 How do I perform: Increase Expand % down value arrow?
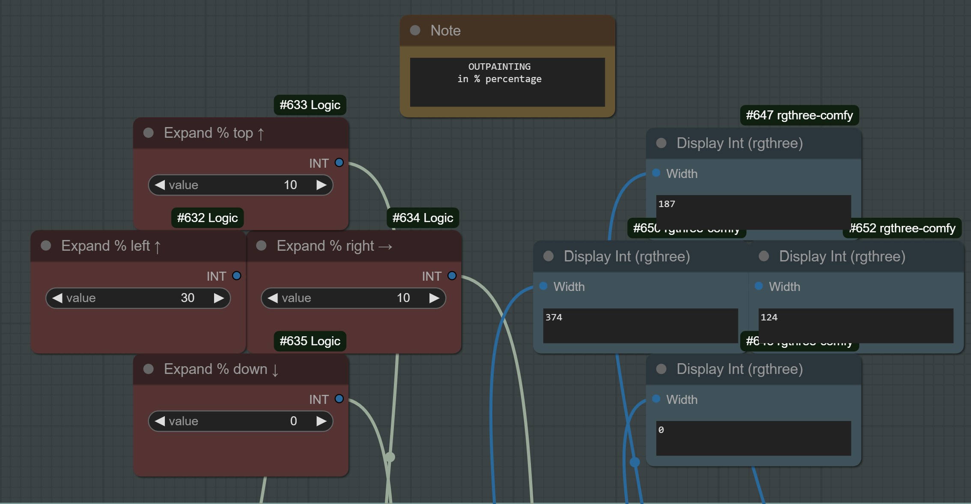321,421
